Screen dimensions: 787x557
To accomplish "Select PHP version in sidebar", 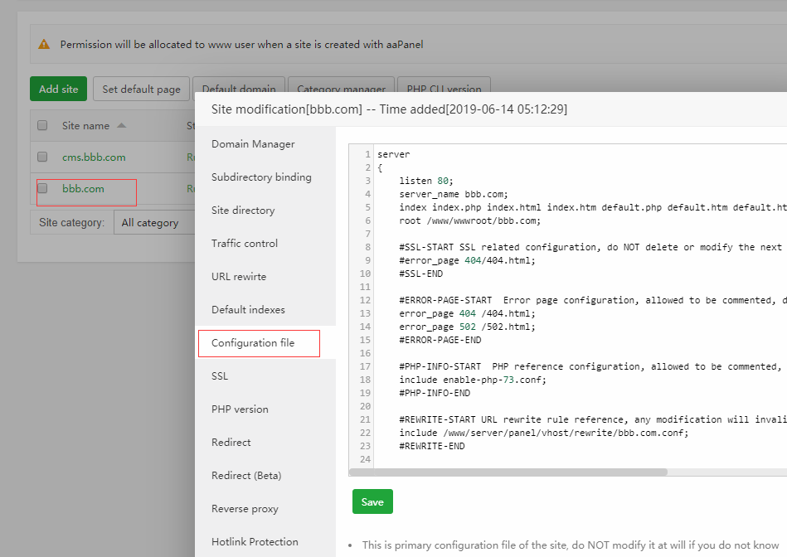I will (x=240, y=409).
